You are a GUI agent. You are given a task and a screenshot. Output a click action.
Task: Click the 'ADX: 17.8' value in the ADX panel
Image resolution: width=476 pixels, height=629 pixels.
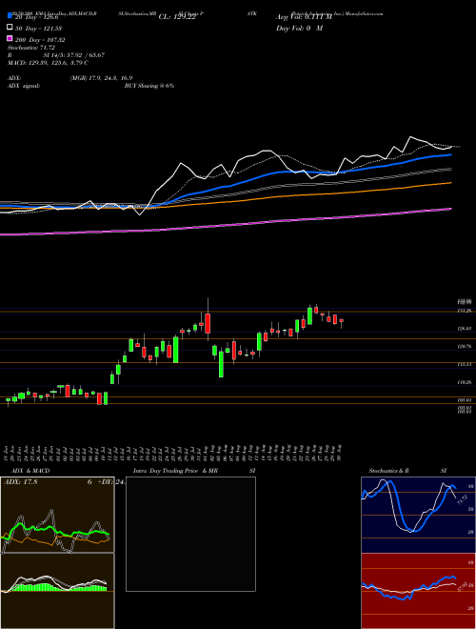(20, 482)
